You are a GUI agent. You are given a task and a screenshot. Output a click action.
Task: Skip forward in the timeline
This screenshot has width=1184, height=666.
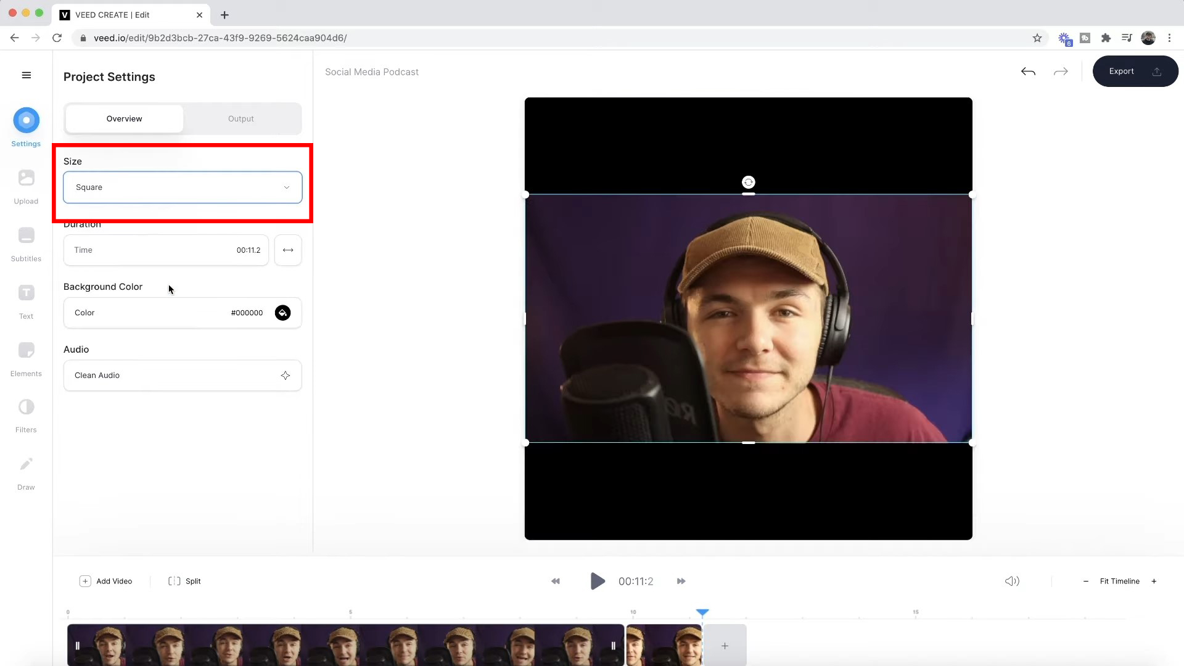681,582
